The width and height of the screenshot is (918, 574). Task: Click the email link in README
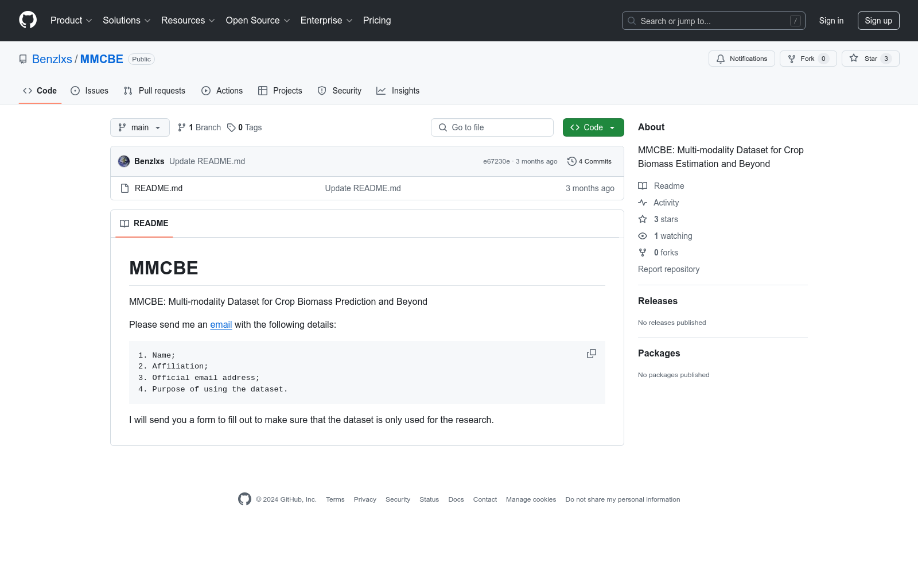click(221, 325)
